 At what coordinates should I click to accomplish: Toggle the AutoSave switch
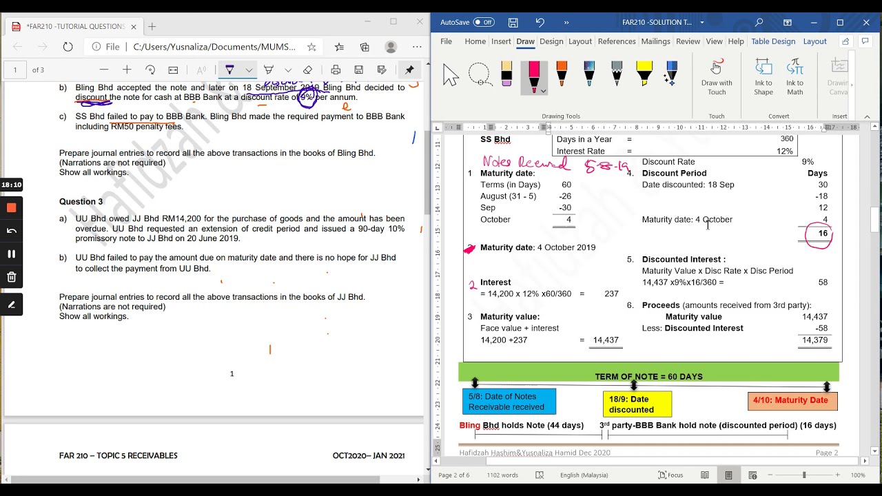(x=484, y=22)
